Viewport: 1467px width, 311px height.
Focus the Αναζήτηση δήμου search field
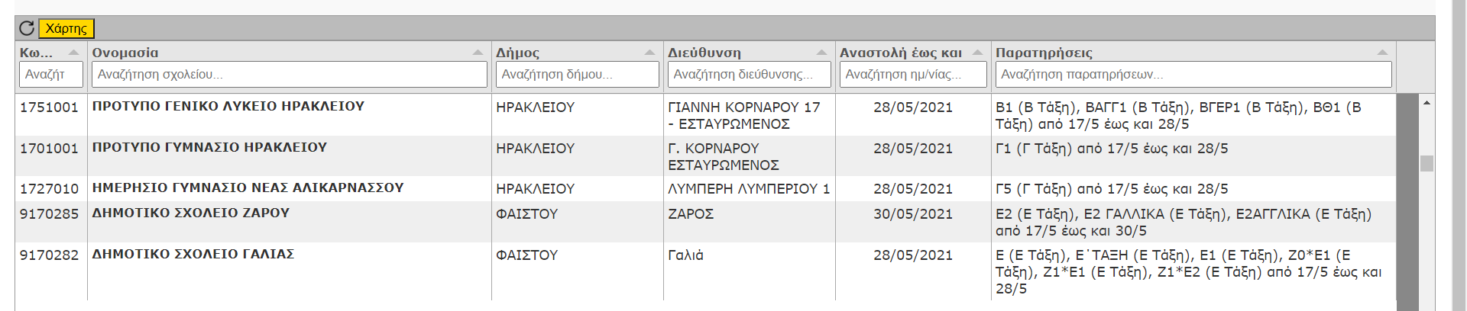tap(578, 75)
